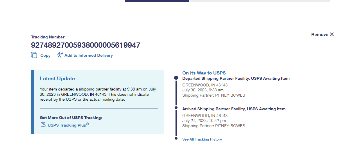
Task: Click the timeline dot for the Arrived event
Action: pos(176,108)
